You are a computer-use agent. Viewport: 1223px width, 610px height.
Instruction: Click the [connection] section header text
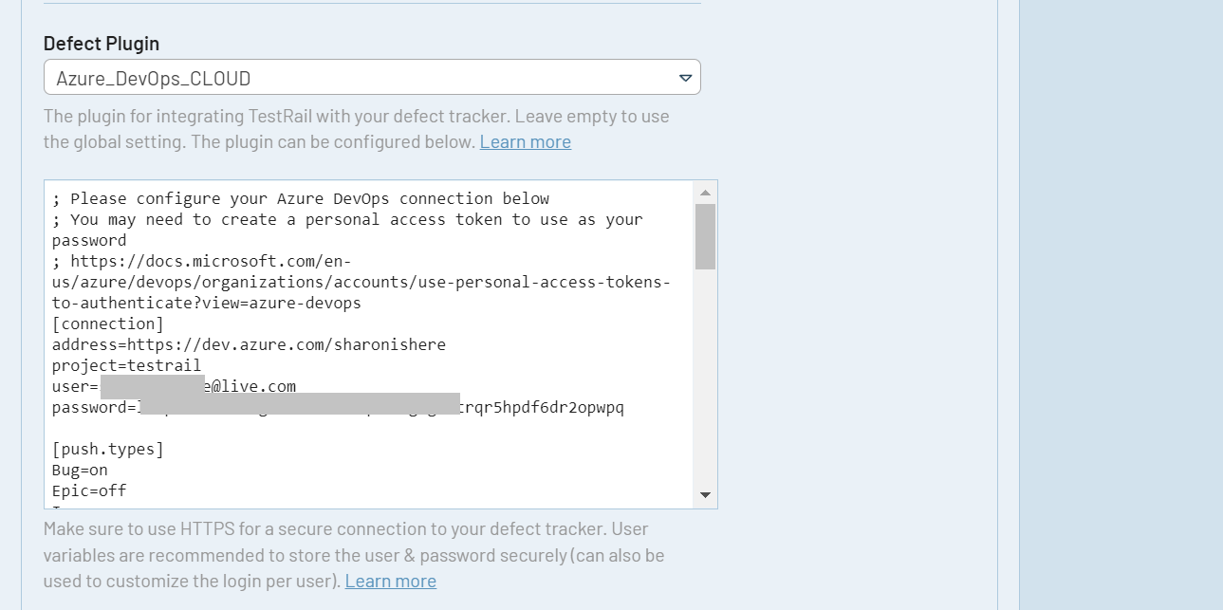point(108,324)
